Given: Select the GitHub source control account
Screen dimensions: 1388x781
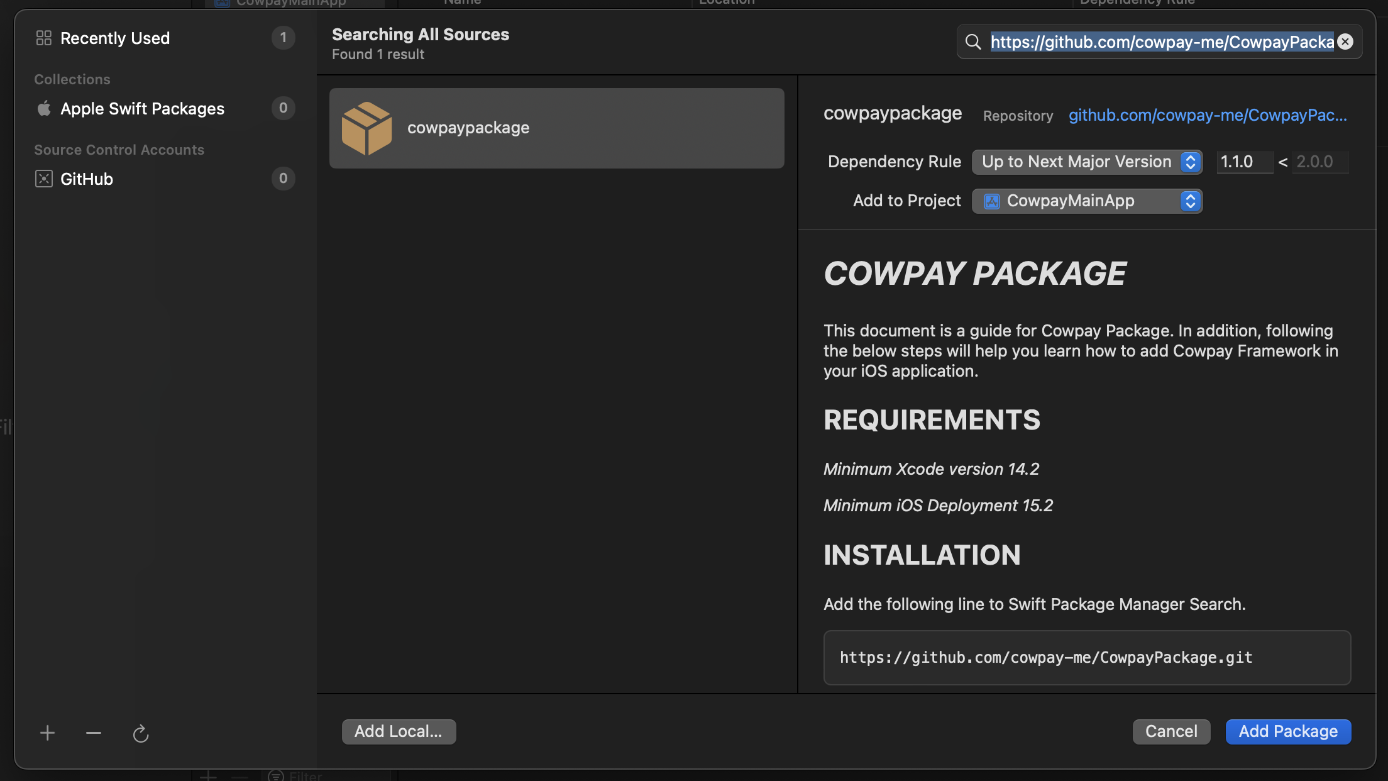Looking at the screenshot, I should click(87, 179).
